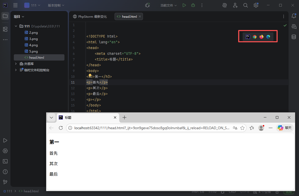The width and height of the screenshot is (299, 196).
Task: Click the green Run button
Action: (x=184, y=5)
